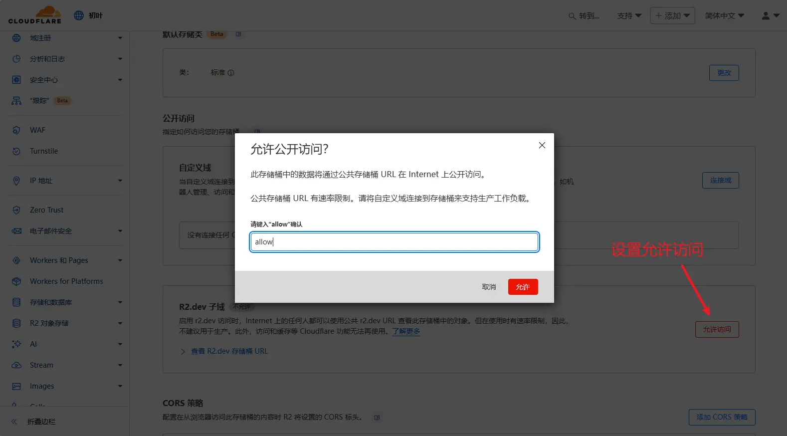Click the 分析和日志 clock icon
The height and width of the screenshot is (436, 787).
pyautogui.click(x=16, y=59)
